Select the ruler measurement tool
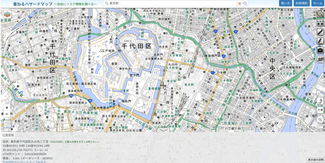The height and width of the screenshot is (163, 325). [x=320, y=32]
